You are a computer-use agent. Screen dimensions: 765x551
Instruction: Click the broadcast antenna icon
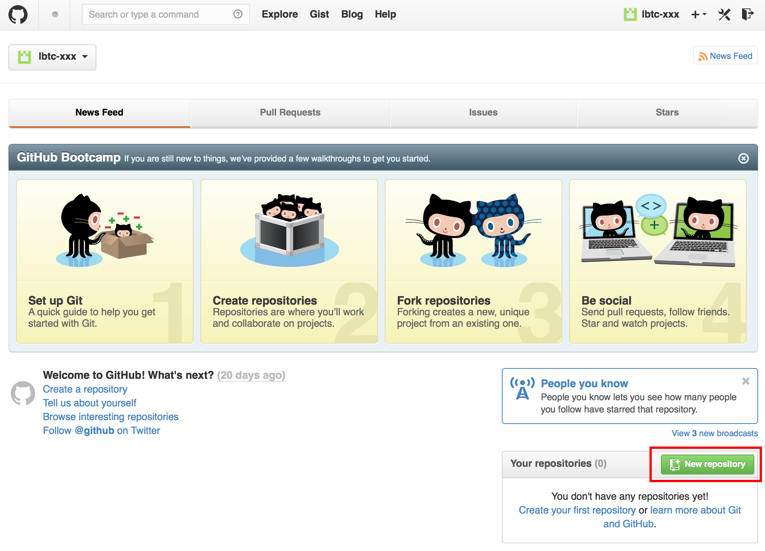coord(522,388)
